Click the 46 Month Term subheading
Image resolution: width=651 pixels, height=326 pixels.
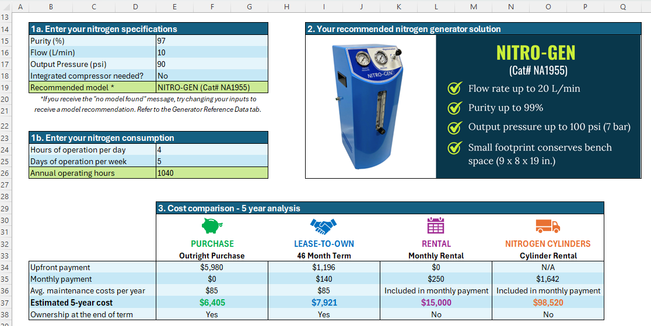pyautogui.click(x=324, y=256)
